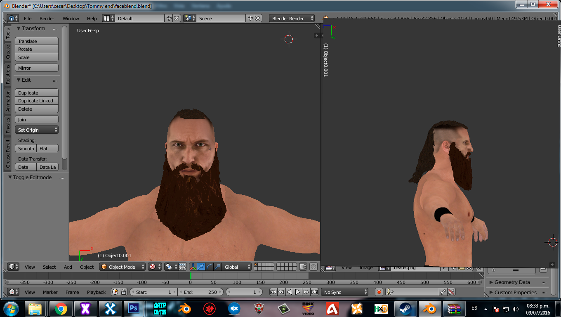Screen dimensions: 561x317
Task: Switch to the Physics tab
Action: point(8,125)
